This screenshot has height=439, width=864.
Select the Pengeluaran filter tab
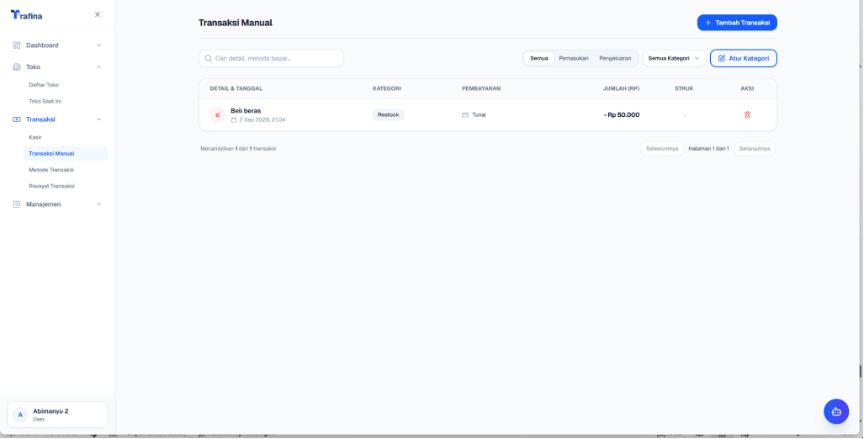[615, 58]
